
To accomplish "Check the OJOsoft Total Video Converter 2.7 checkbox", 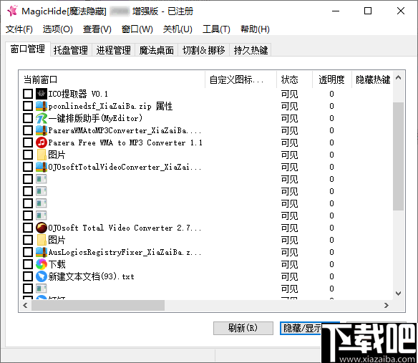I will 28,228.
